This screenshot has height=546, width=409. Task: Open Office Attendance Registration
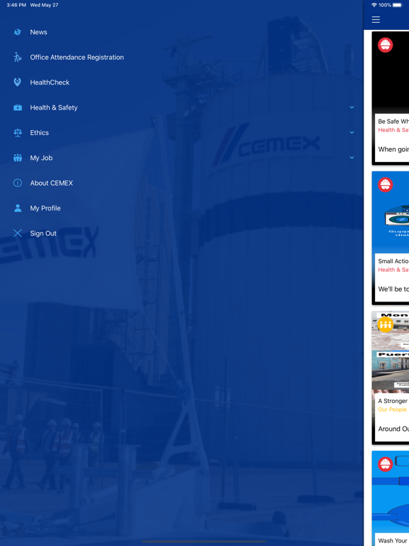click(x=77, y=57)
